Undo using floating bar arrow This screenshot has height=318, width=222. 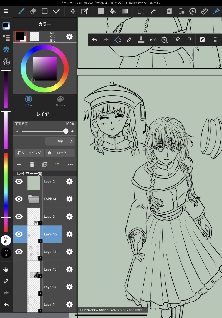pyautogui.click(x=94, y=39)
